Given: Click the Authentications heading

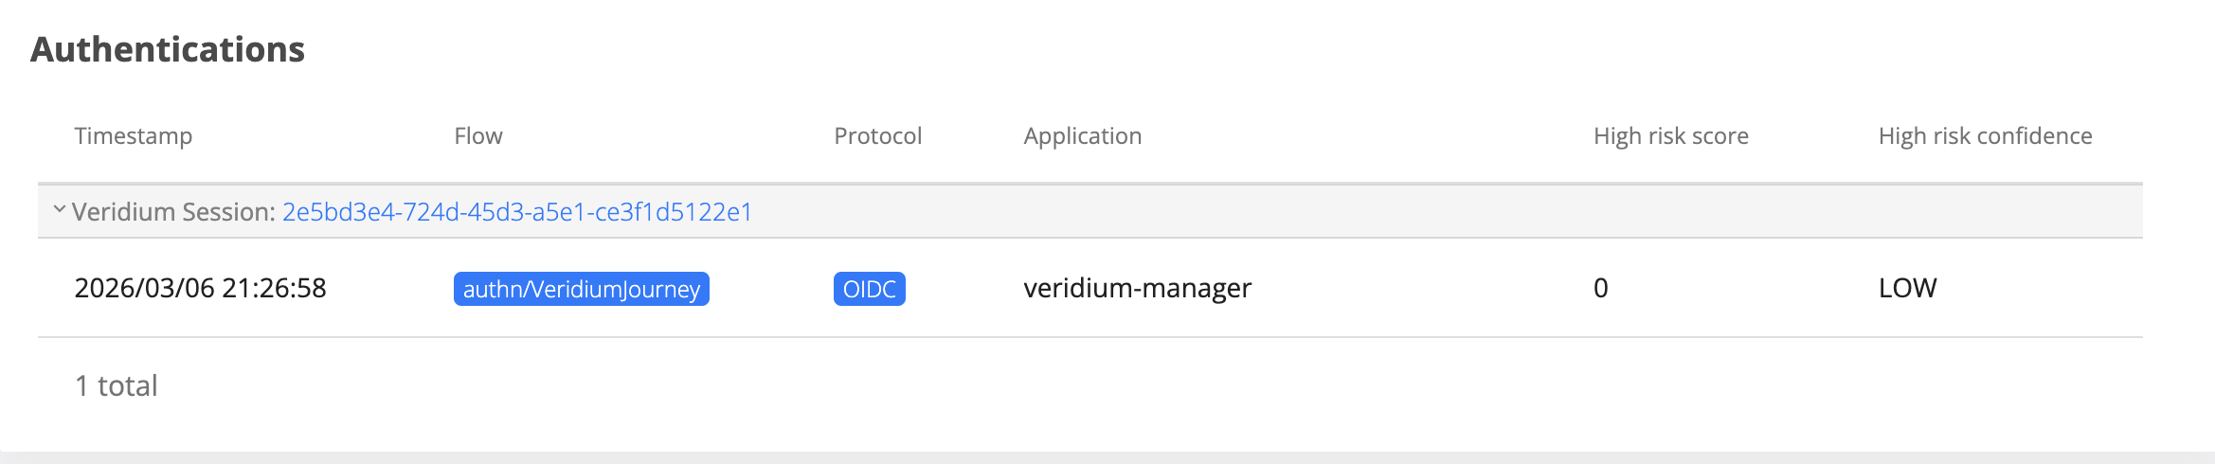Looking at the screenshot, I should 168,49.
